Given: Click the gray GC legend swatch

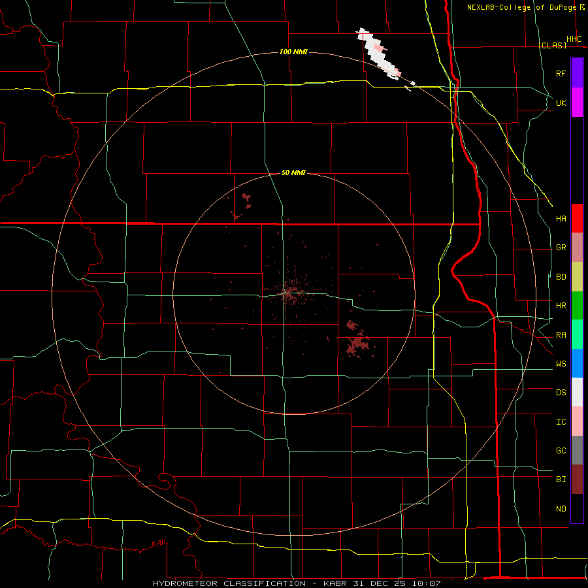Looking at the screenshot, I should pos(577,450).
